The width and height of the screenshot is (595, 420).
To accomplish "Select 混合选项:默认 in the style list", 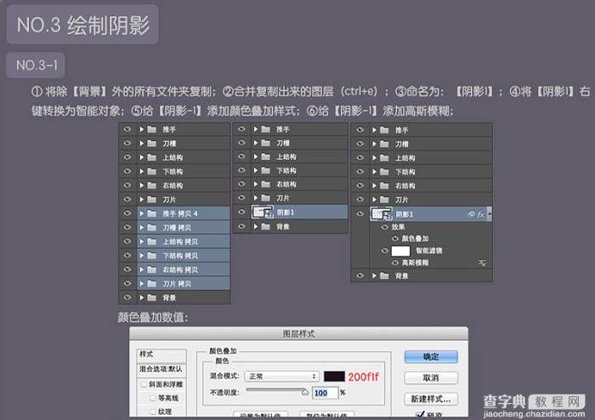I will coord(161,369).
